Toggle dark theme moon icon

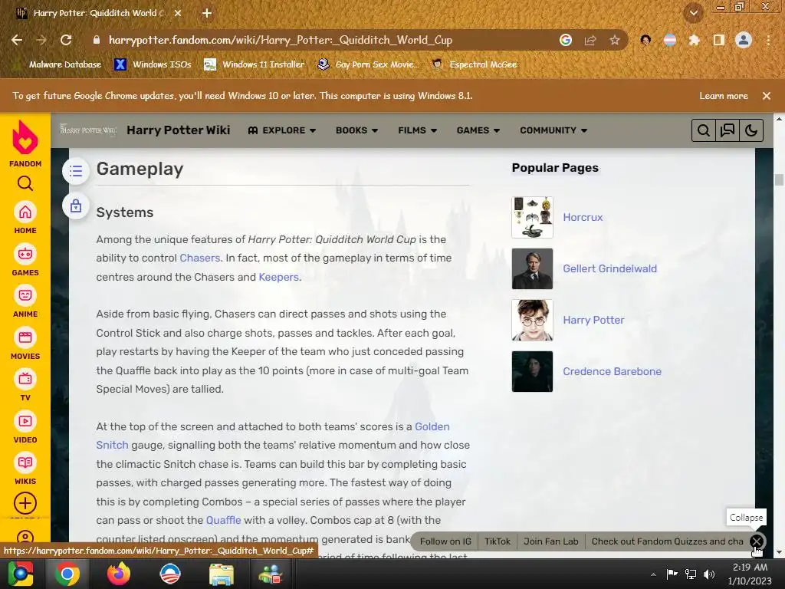(751, 130)
